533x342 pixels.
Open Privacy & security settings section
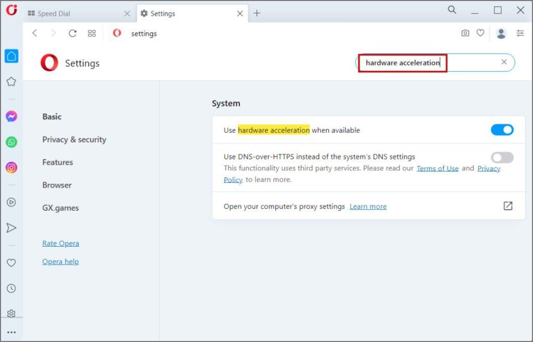(x=74, y=140)
